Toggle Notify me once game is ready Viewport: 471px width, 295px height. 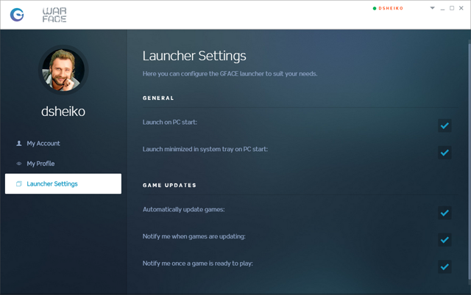pyautogui.click(x=444, y=266)
